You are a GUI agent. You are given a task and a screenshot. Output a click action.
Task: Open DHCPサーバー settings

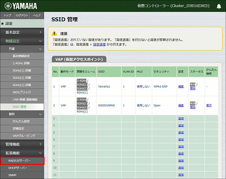22,168
